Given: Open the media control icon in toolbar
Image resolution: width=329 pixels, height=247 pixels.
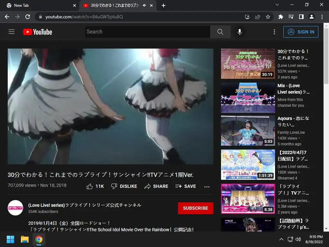Looking at the screenshot, I should [291, 17].
